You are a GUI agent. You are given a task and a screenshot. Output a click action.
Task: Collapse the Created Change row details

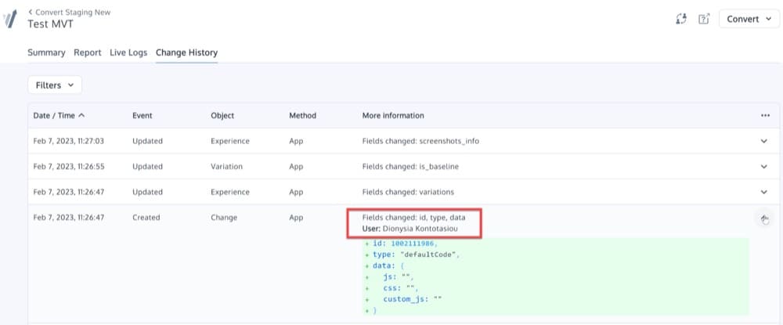coord(764,218)
